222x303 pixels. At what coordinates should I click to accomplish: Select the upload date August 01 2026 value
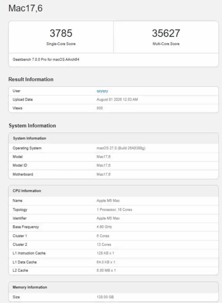click(x=117, y=99)
